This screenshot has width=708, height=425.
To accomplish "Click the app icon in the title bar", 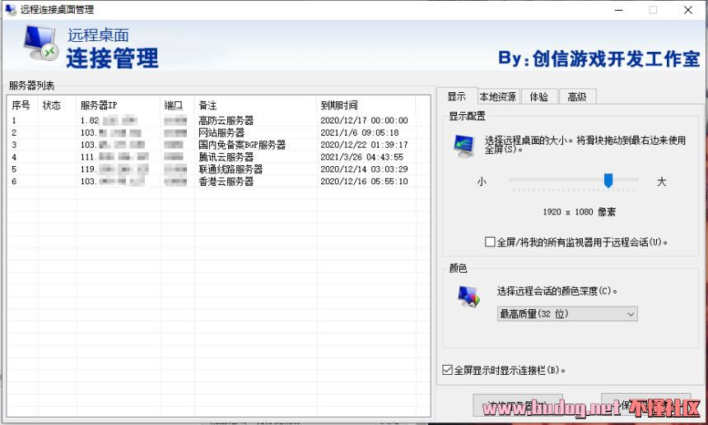I will 11,10.
